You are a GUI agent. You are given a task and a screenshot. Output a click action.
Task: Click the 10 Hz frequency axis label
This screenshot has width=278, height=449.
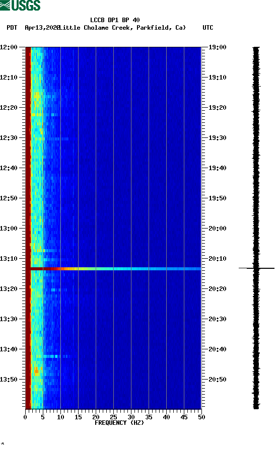(60, 417)
